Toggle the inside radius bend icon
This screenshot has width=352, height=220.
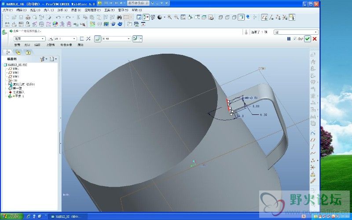(97, 39)
